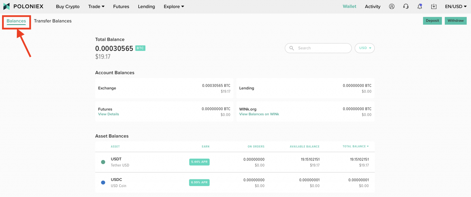Select the USDT Tether USD row name
The height and width of the screenshot is (197, 471).
tap(120, 162)
